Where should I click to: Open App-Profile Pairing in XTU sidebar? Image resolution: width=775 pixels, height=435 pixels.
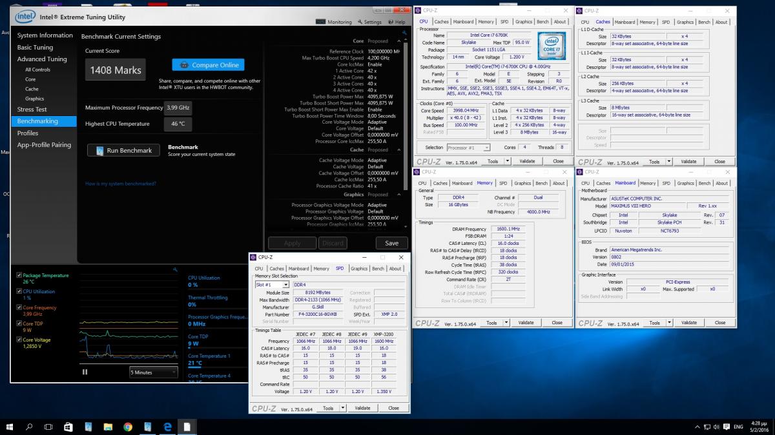[x=44, y=145]
